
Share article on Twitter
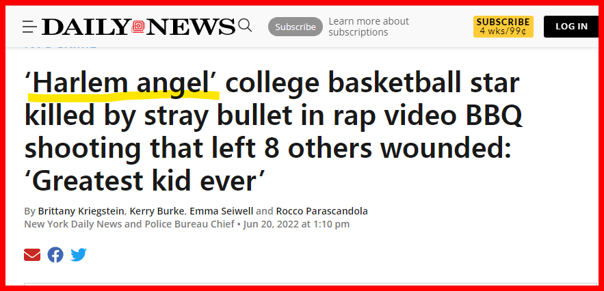[79, 255]
